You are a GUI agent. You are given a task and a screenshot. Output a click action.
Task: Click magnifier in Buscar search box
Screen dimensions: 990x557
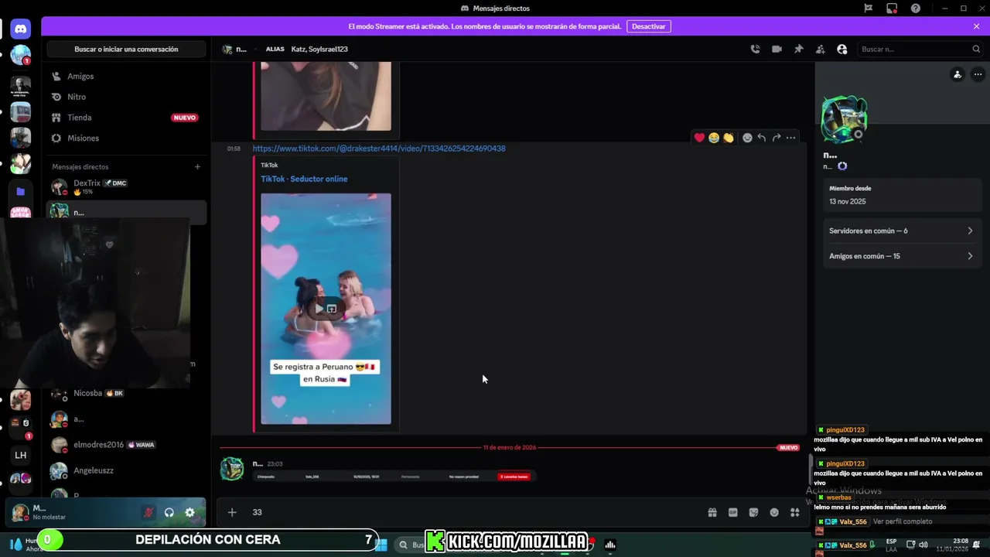coord(976,49)
